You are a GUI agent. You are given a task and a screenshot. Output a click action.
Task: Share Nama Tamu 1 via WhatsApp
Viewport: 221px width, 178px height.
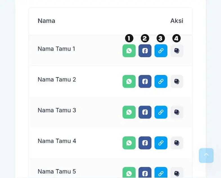(129, 51)
